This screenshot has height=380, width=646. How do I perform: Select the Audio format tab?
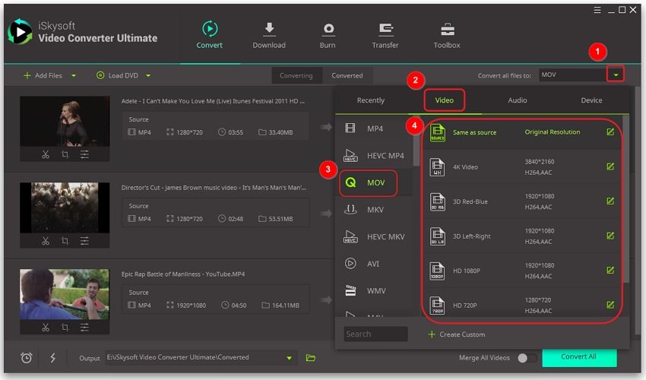pyautogui.click(x=518, y=100)
